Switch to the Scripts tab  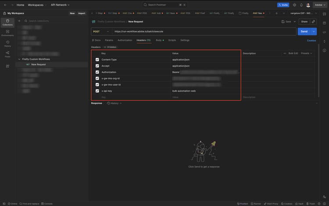[x=172, y=40]
